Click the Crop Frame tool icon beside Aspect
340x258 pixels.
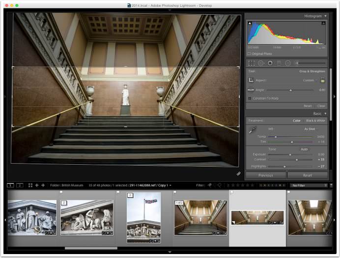tap(251, 80)
